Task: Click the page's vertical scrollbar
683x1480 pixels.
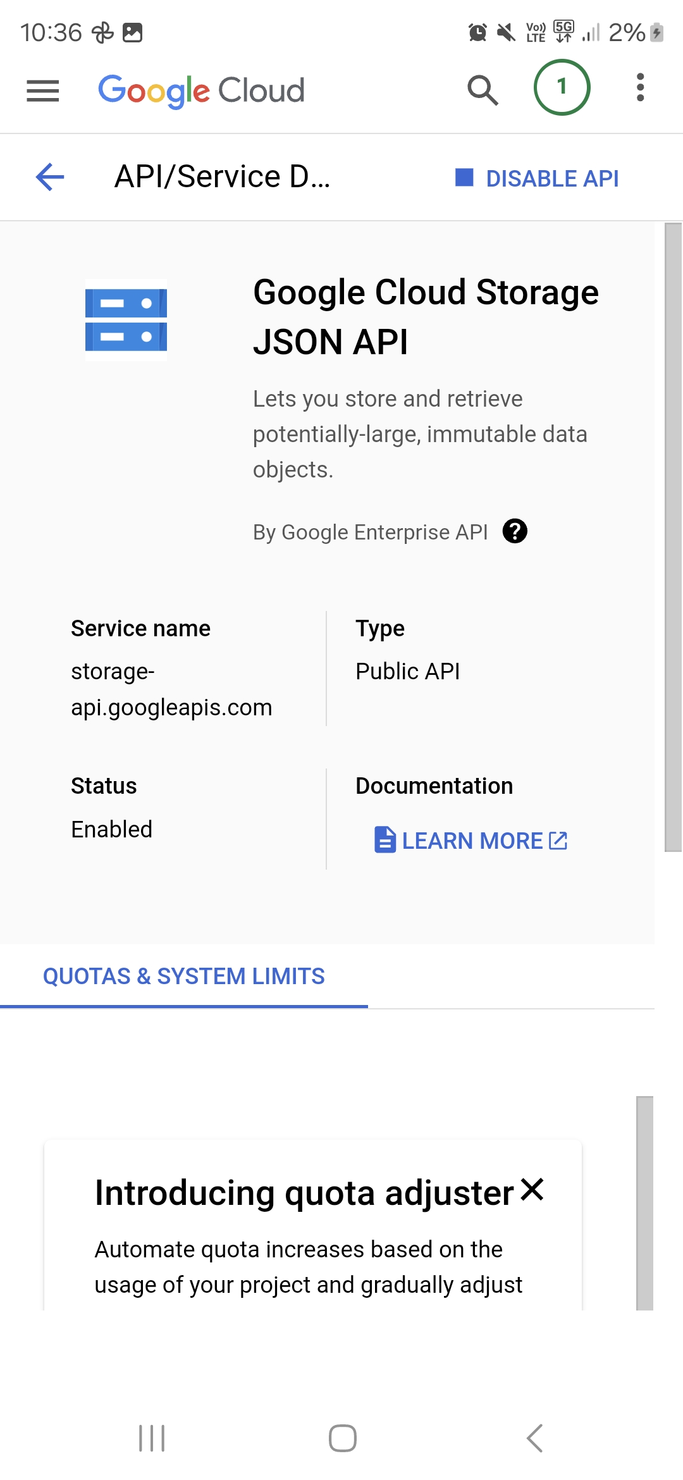Action: pyautogui.click(x=673, y=538)
